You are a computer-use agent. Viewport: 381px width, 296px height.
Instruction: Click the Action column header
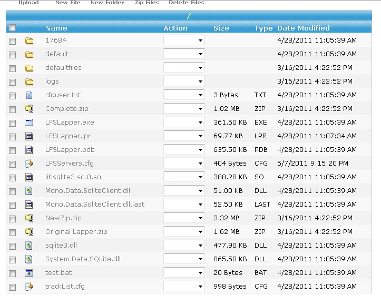pyautogui.click(x=175, y=28)
